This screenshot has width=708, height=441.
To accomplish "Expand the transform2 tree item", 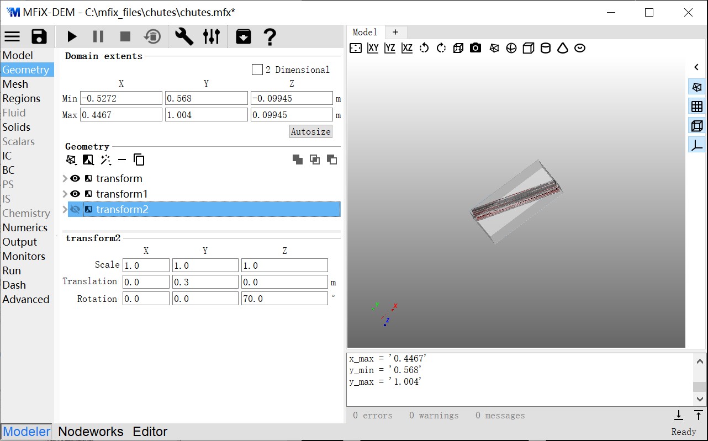I will [x=65, y=209].
